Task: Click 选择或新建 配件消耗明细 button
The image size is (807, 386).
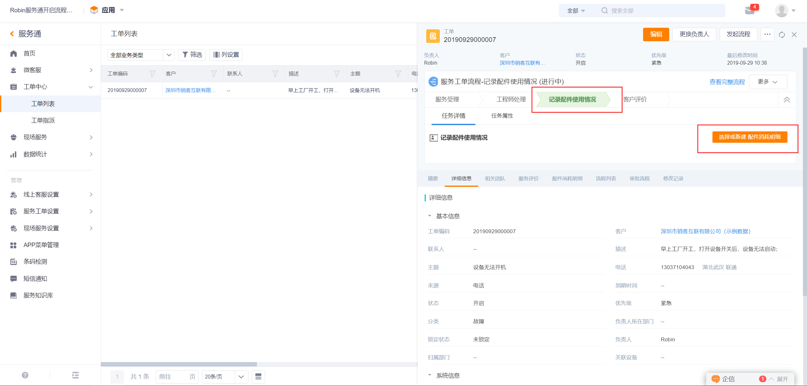Action: coord(750,137)
